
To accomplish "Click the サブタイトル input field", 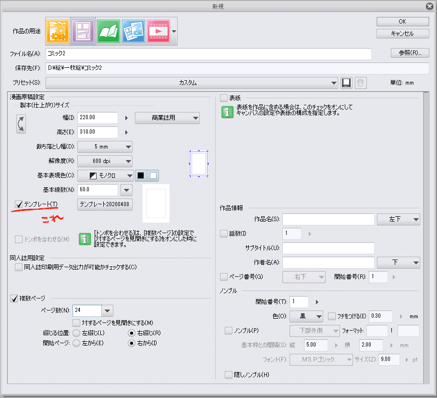I will [328, 248].
